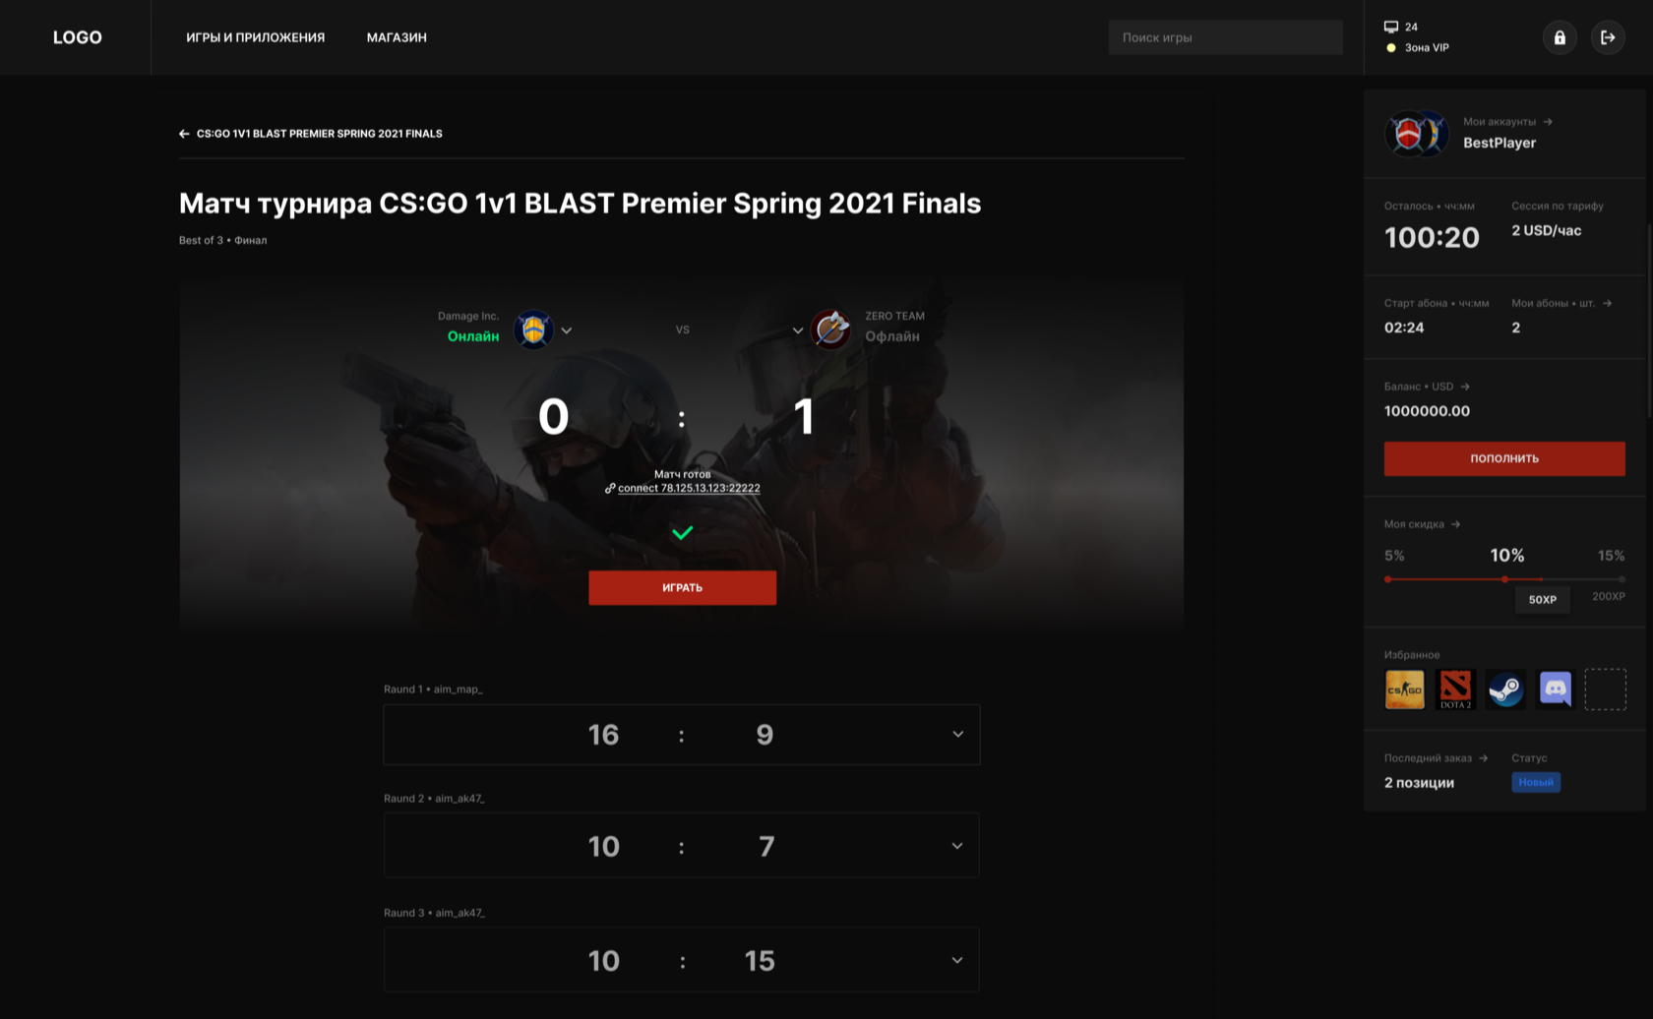Click the logout icon in header

click(1608, 37)
